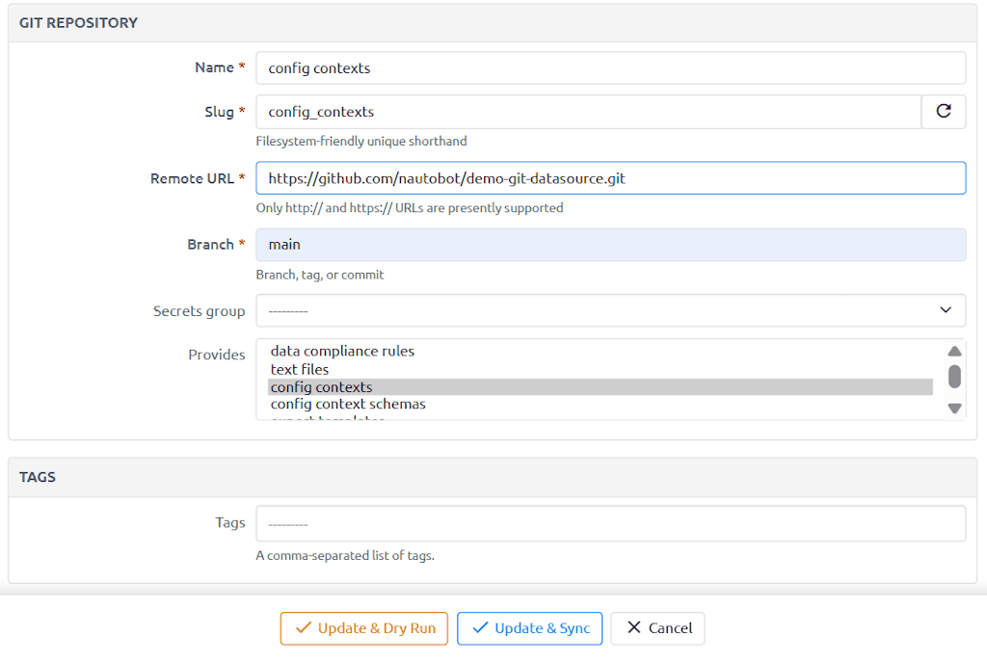Screen dimensions: 987x661
Task: Select "config contexts" option in Provides
Action: pyautogui.click(x=321, y=387)
